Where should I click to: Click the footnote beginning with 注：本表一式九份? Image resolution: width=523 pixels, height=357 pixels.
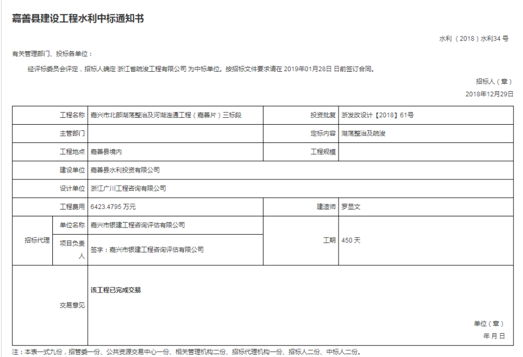(186, 351)
